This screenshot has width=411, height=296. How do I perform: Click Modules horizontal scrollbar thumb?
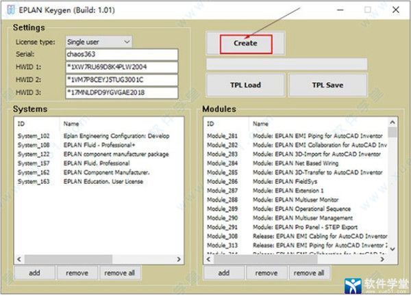(266, 259)
